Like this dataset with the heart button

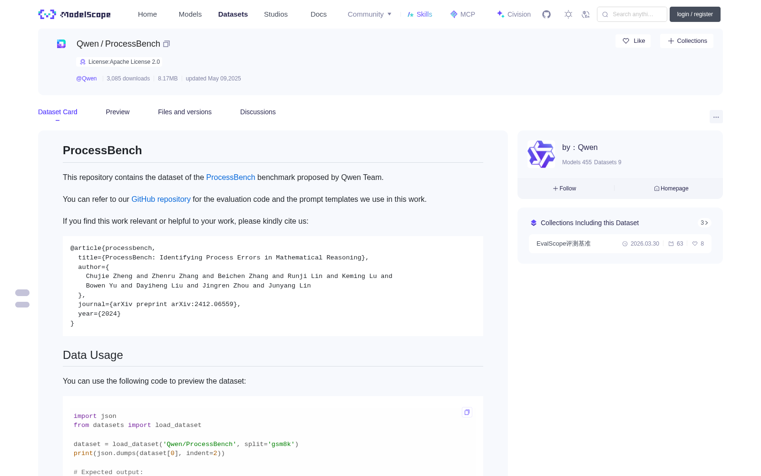click(x=633, y=41)
